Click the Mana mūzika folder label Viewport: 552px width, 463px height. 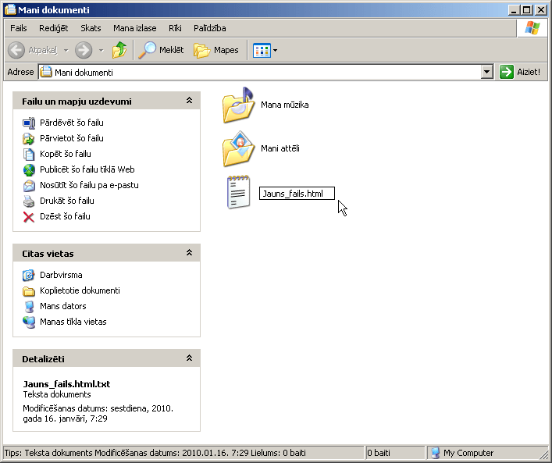point(284,105)
